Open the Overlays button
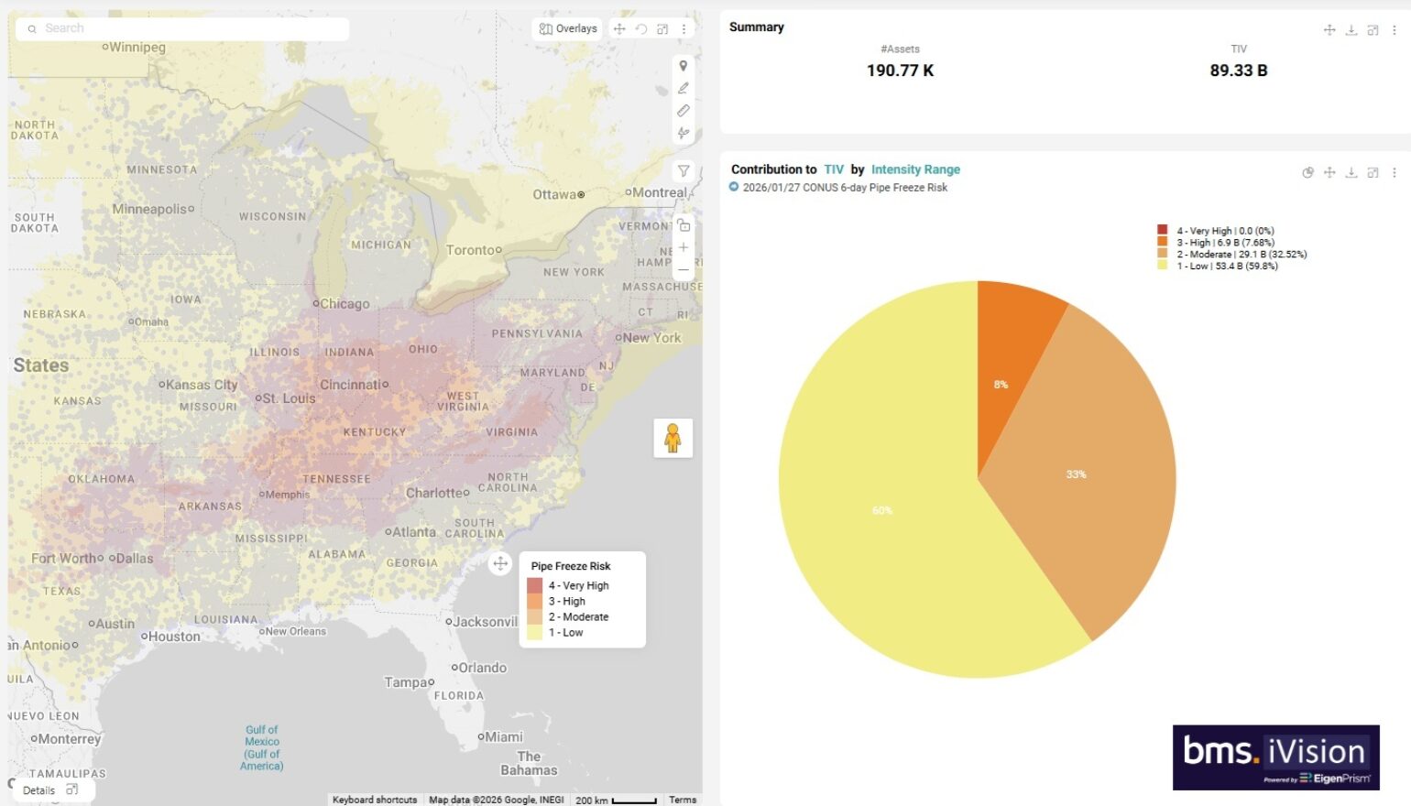The image size is (1411, 806). coord(567,29)
